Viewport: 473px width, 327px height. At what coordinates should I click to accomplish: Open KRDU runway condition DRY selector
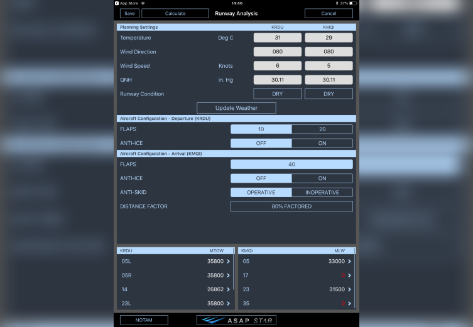click(x=277, y=94)
